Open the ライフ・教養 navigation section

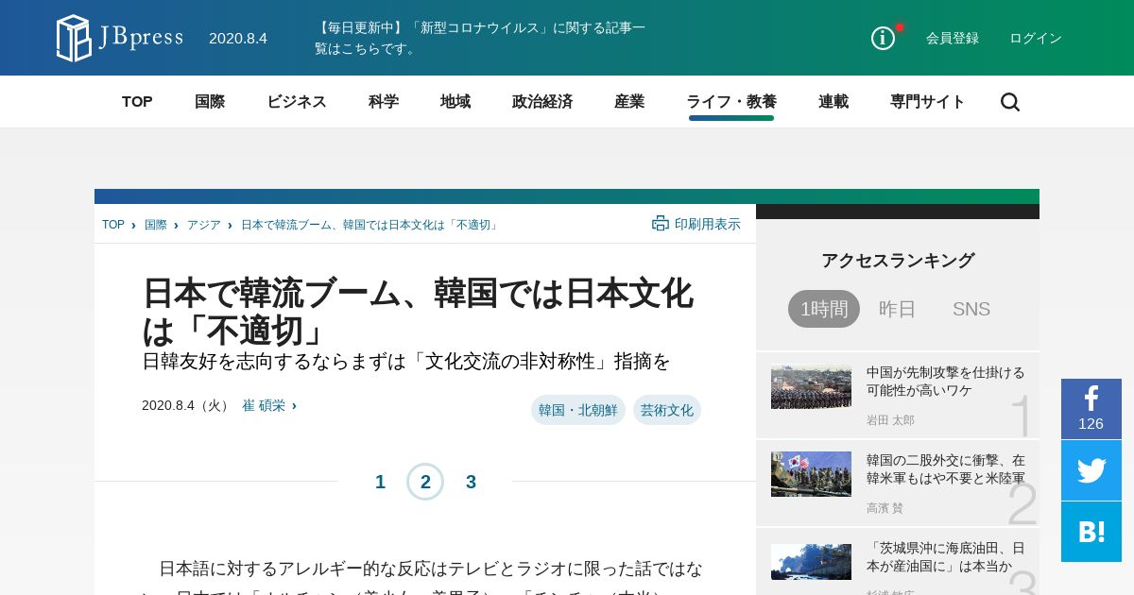click(731, 102)
